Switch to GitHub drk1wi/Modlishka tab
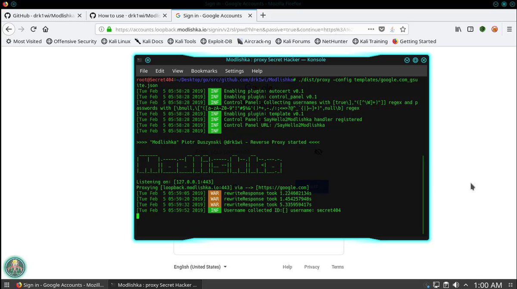 [43, 16]
